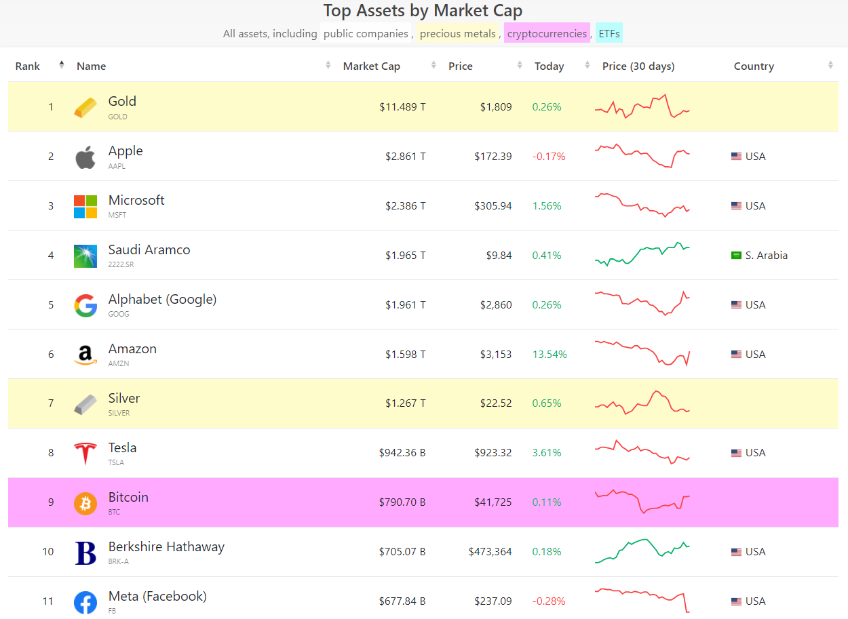Click the Gold bar icon
This screenshot has height=619, width=848.
(x=85, y=107)
